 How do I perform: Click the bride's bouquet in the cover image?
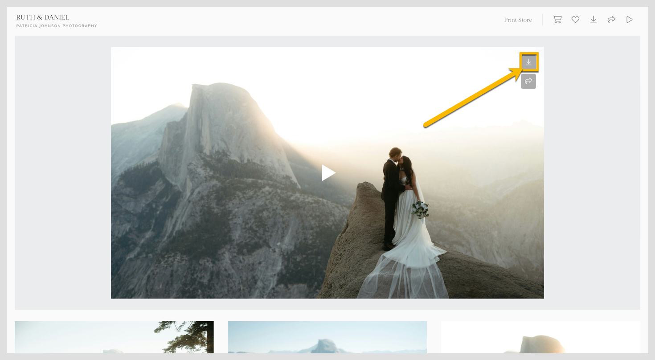(420, 210)
